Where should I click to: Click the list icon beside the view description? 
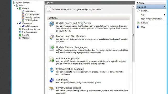coord(49,9)
